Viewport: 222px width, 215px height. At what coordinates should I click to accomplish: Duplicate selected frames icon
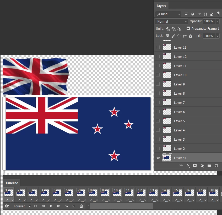(x=74, y=206)
